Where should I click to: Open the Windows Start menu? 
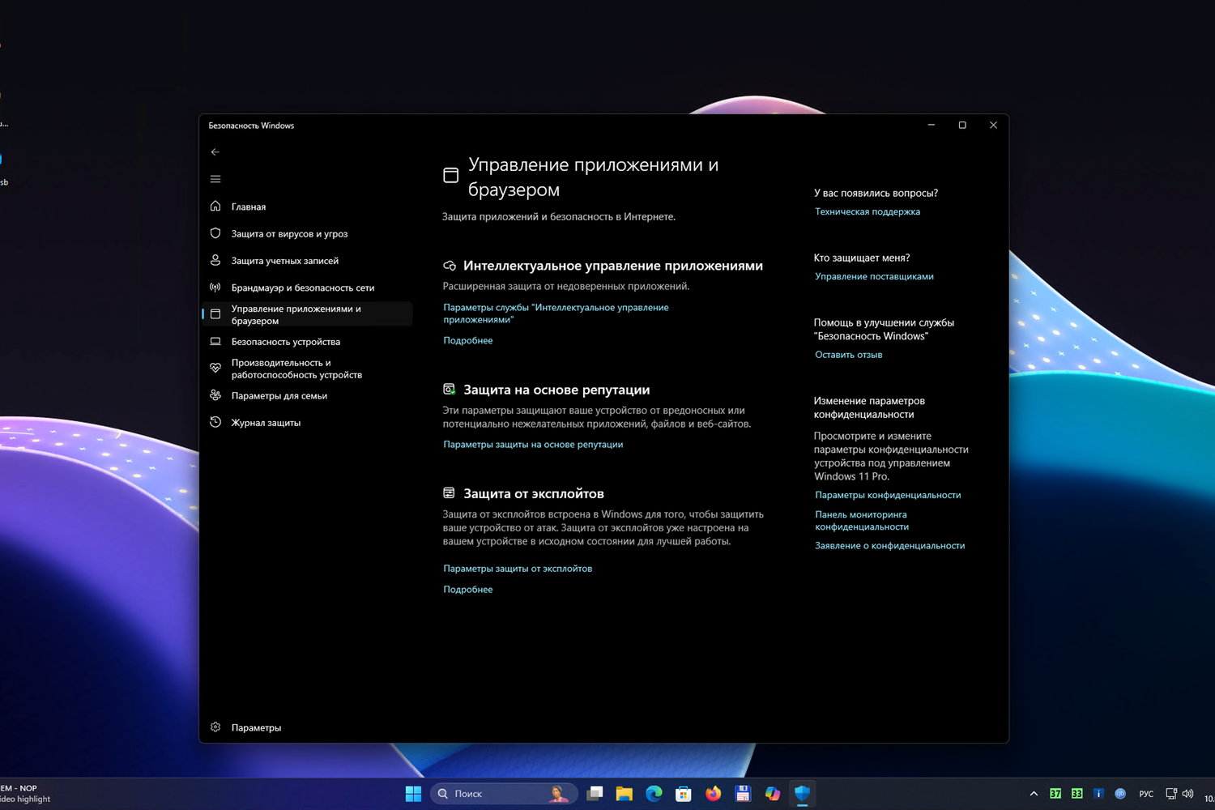[413, 794]
